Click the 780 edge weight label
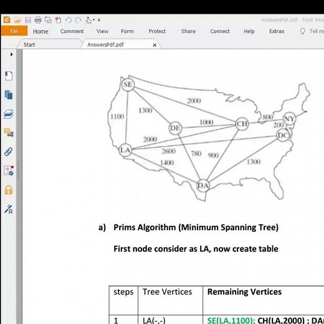This screenshot has width=324, height=324. (x=196, y=153)
